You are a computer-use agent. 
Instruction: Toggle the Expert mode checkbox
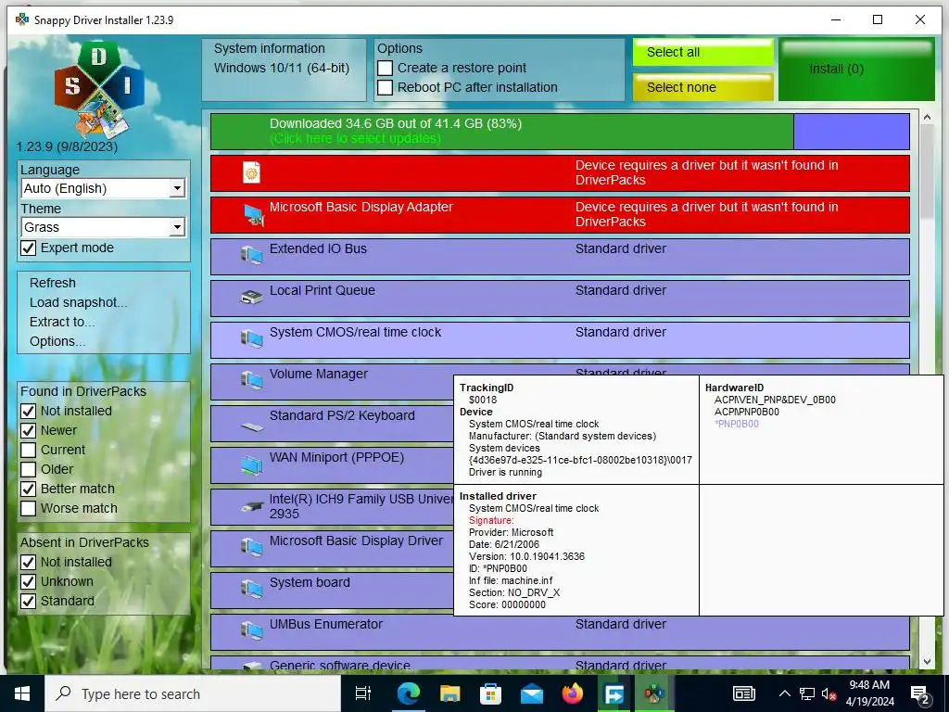(28, 248)
